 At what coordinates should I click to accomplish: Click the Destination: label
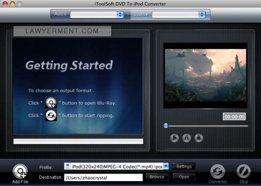pyautogui.click(x=51, y=177)
